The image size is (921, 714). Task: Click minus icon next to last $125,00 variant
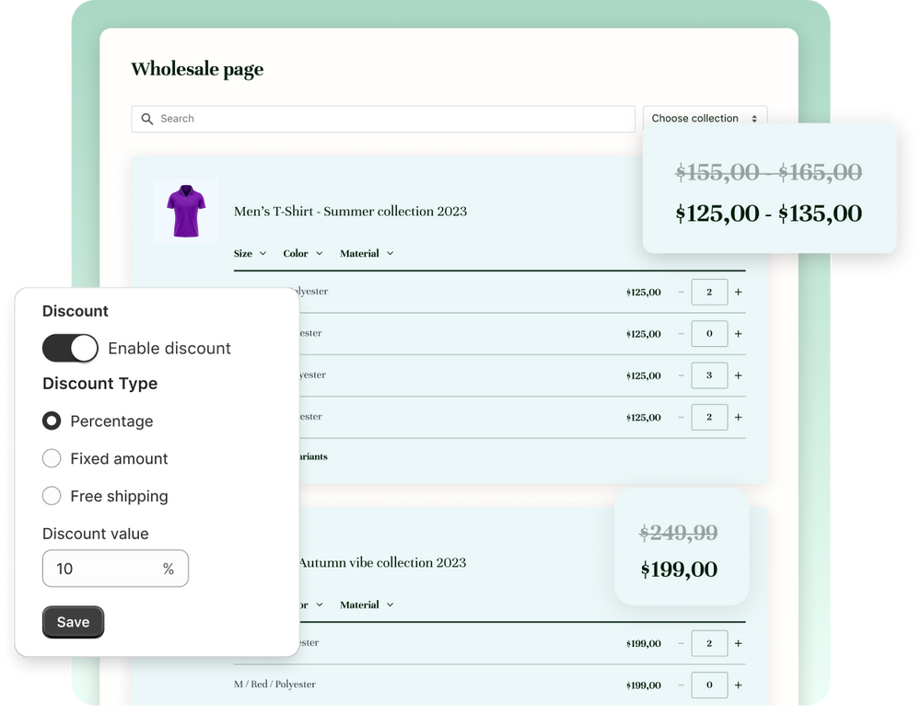[x=682, y=417]
